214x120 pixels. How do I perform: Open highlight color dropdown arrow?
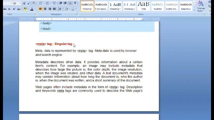(x=28, y=9)
